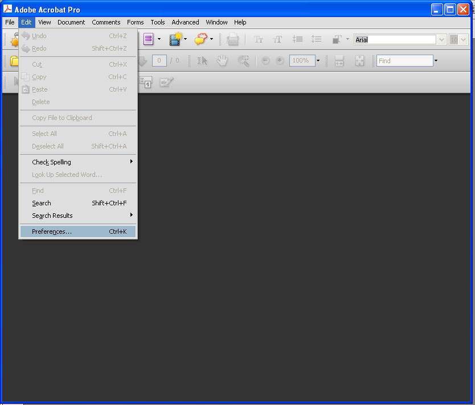Open the View menu

(44, 22)
